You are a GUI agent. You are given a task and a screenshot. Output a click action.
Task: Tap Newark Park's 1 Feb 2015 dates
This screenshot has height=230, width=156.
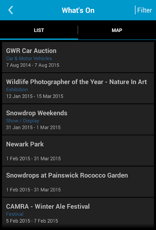[33, 158]
